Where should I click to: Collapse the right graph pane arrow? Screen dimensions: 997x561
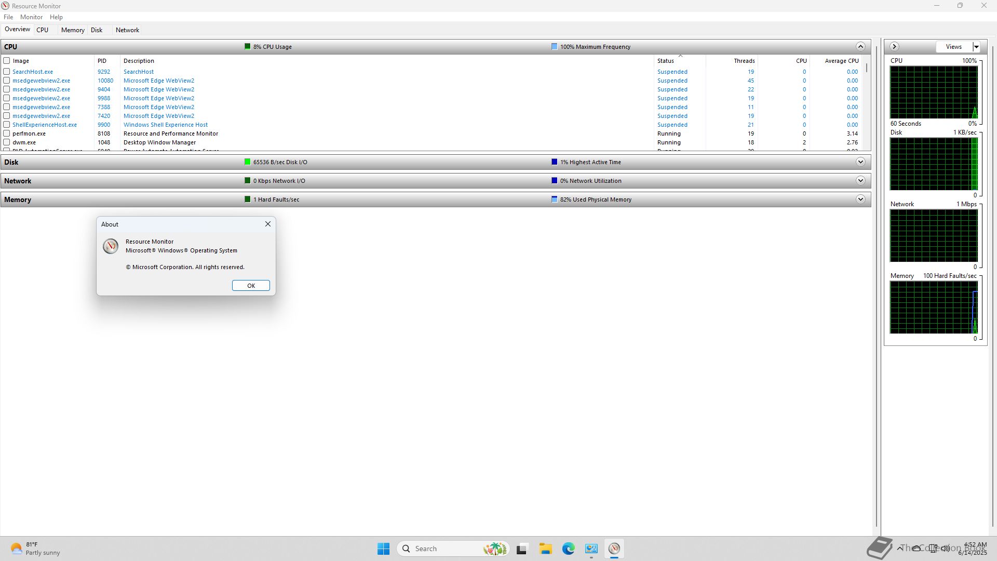point(894,47)
